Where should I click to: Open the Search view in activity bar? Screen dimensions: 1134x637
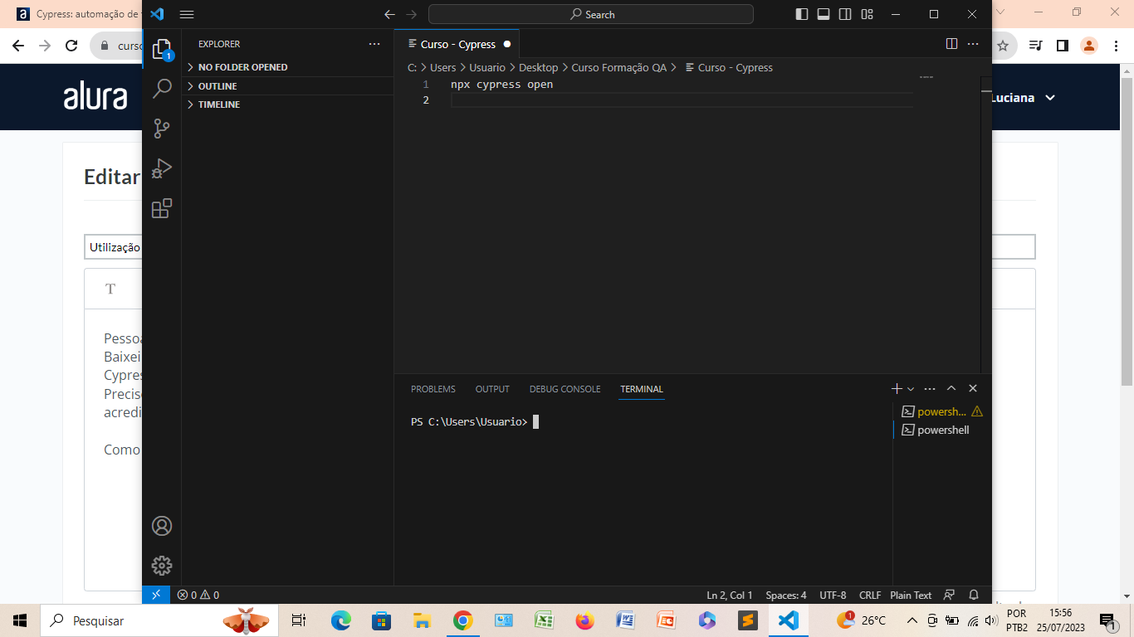pos(162,88)
